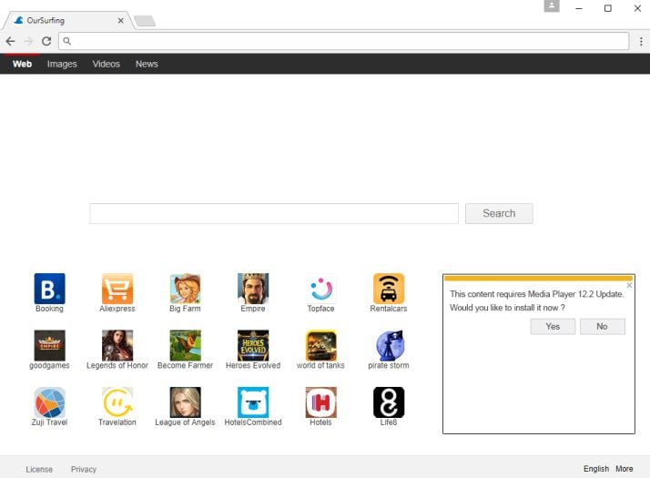Image resolution: width=650 pixels, height=478 pixels.
Task: Launch the Big Farm game icon
Action: 186,289
